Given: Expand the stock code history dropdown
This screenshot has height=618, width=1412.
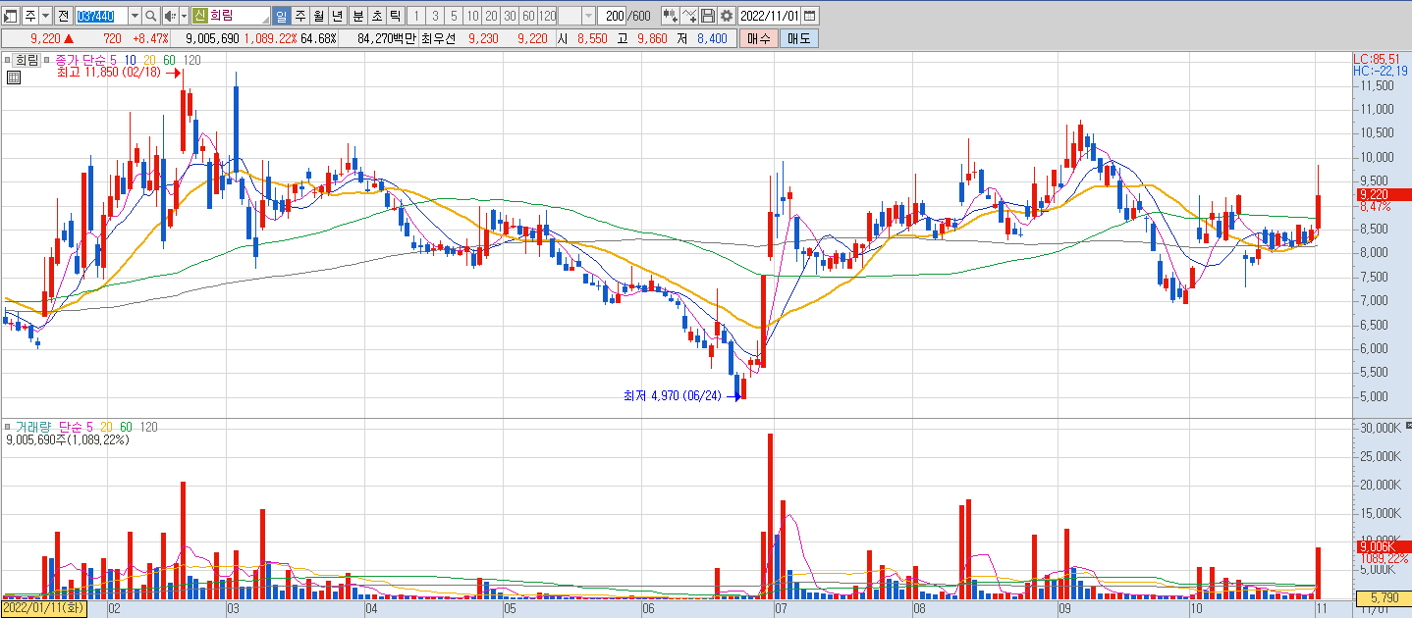Looking at the screenshot, I should click(x=135, y=16).
